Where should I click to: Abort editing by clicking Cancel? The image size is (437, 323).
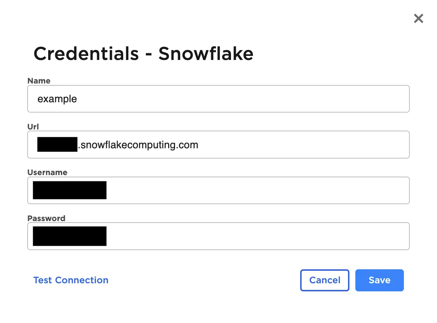[324, 280]
